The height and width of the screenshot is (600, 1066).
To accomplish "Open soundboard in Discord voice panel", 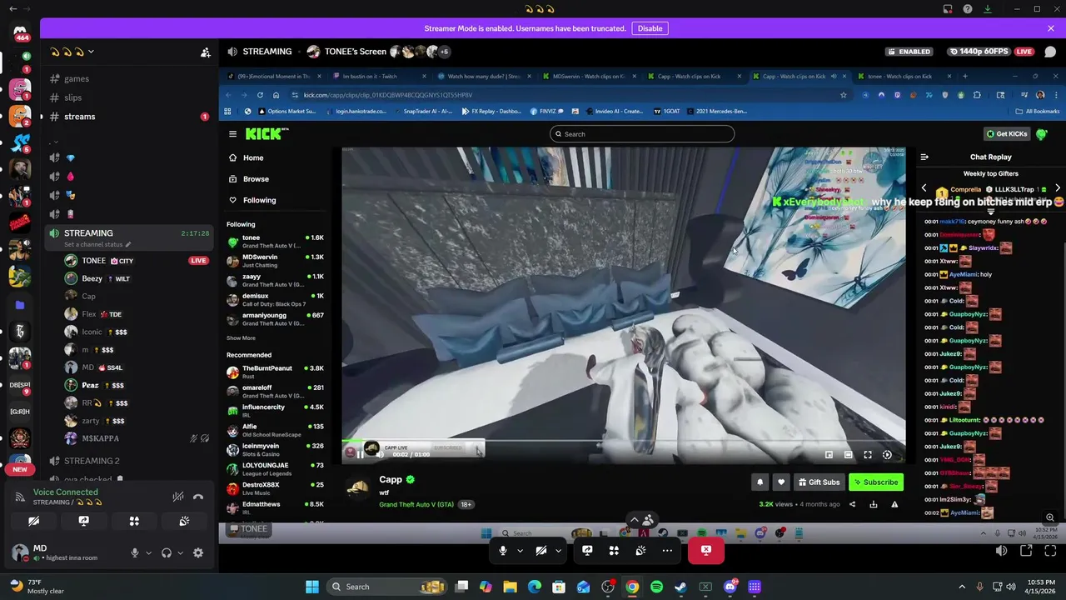I will (184, 522).
